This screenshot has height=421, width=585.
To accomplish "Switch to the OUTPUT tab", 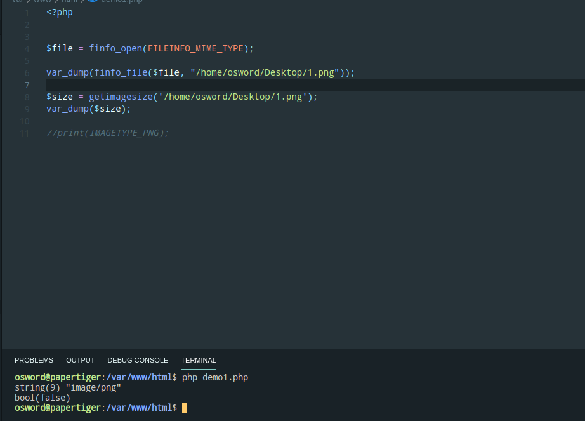I will pos(80,360).
